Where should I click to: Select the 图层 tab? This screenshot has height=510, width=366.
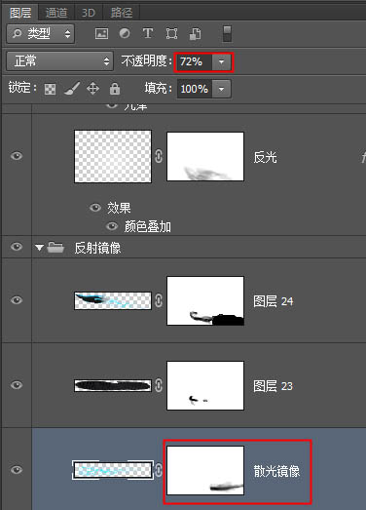coord(20,13)
